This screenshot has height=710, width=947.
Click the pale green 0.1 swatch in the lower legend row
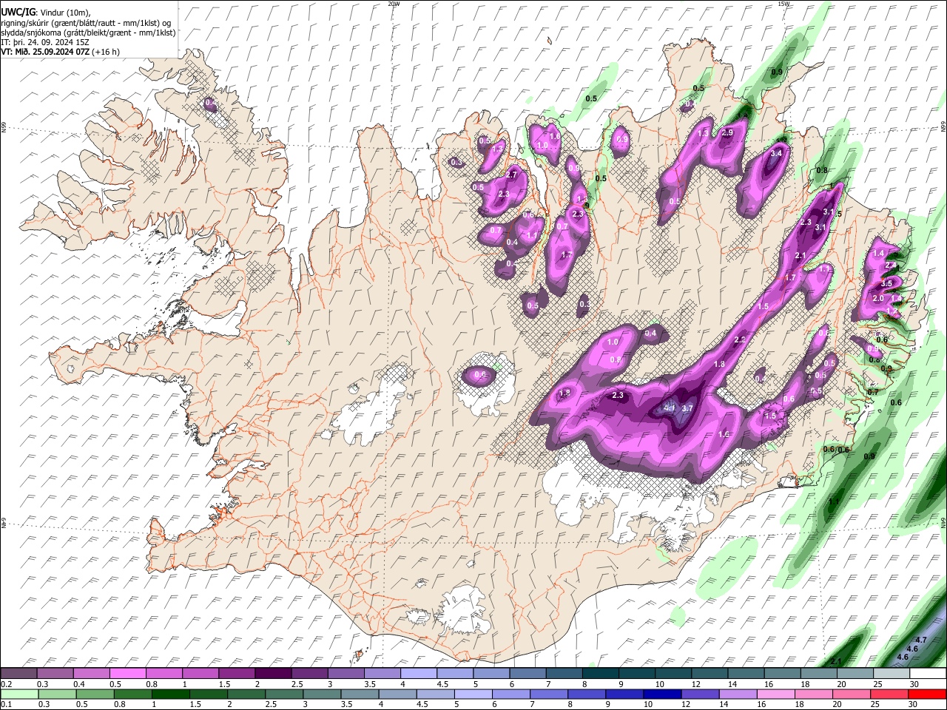[19, 694]
